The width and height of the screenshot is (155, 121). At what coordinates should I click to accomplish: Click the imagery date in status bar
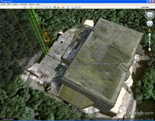pos(79,119)
